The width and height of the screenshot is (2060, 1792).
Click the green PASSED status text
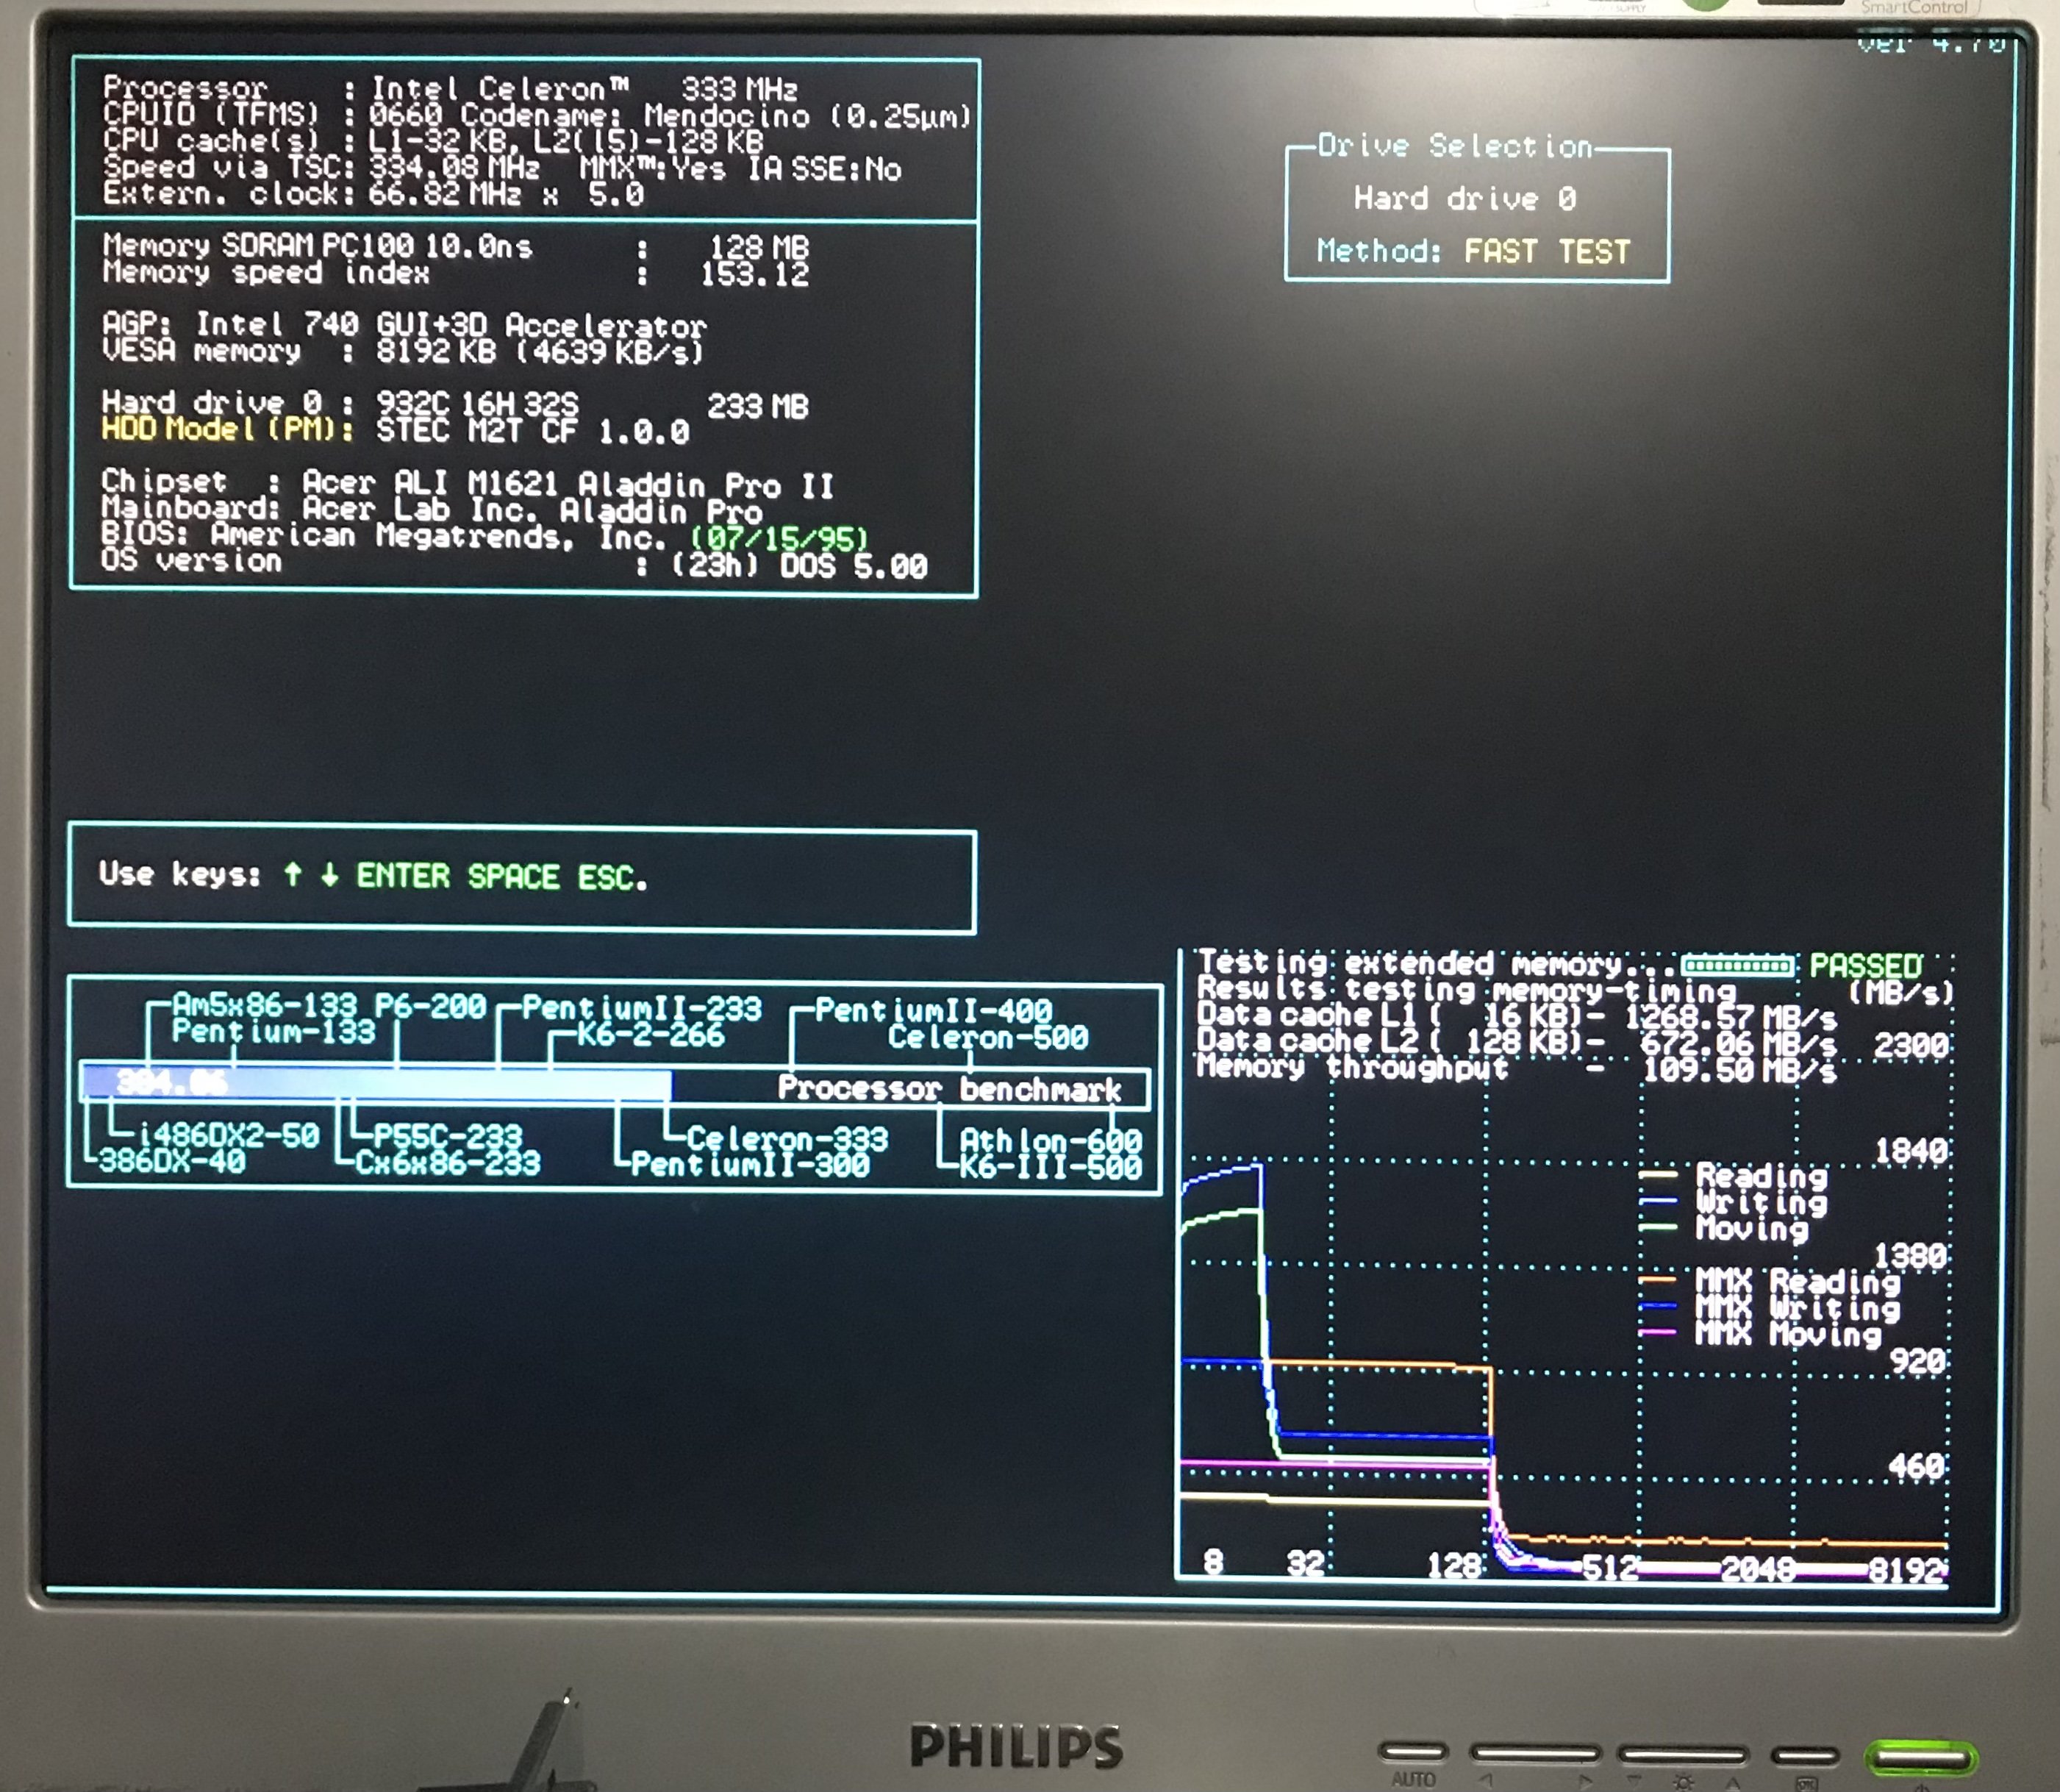1866,966
